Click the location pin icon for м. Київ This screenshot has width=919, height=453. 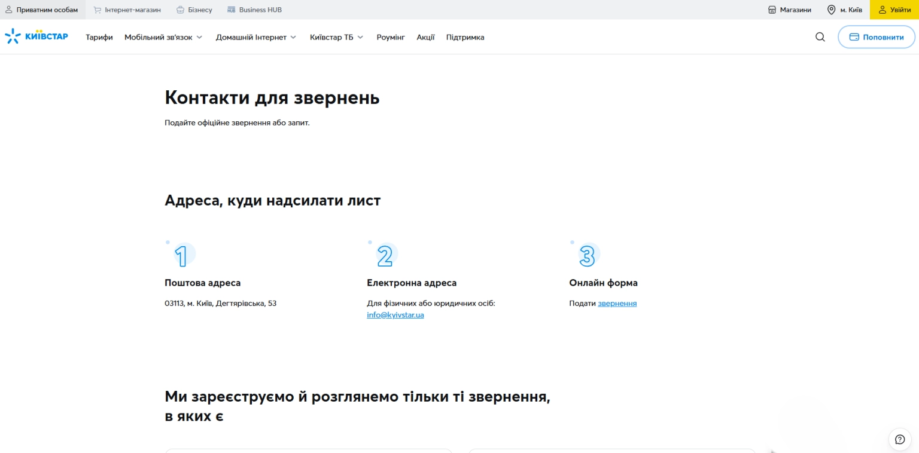832,10
